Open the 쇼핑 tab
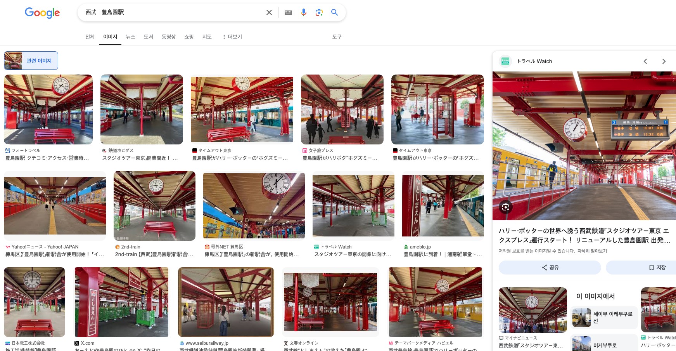 [189, 36]
